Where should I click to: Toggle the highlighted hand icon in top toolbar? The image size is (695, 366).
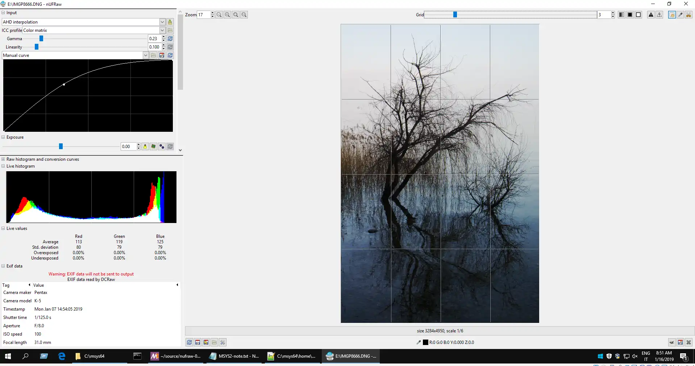click(x=672, y=15)
